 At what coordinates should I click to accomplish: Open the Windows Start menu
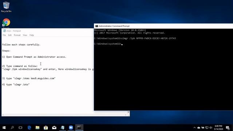click(x=4, y=128)
